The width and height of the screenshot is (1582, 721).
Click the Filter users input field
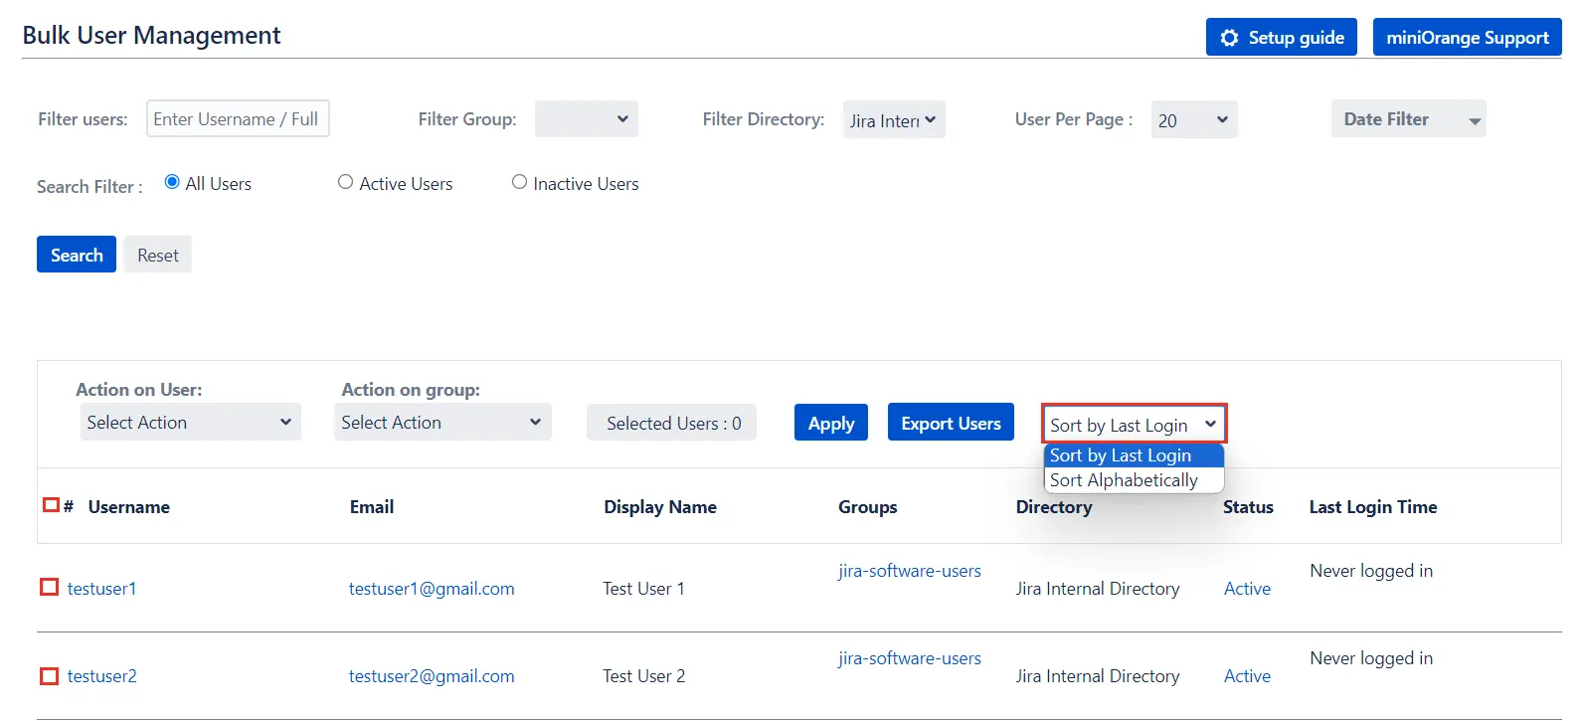(x=238, y=119)
